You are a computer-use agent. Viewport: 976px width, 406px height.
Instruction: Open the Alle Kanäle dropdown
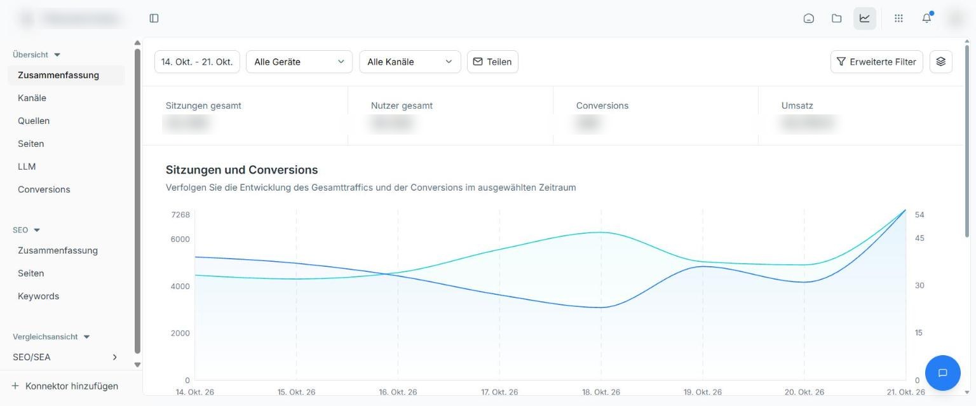pyautogui.click(x=410, y=62)
